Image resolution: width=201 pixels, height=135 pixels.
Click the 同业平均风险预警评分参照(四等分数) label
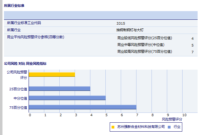(x=35, y=37)
